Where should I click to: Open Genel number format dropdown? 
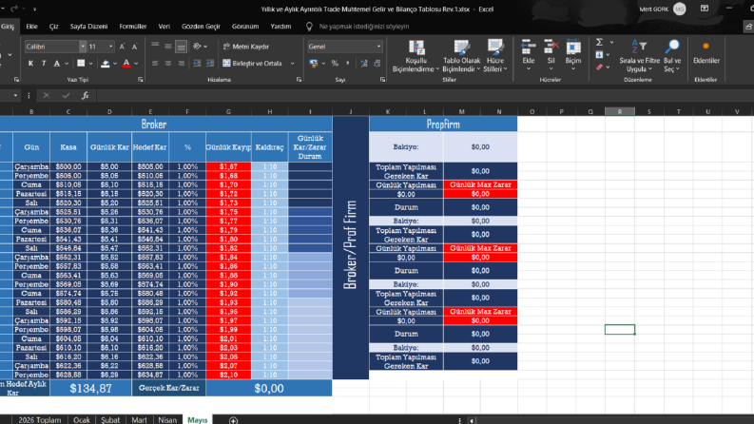click(x=379, y=47)
